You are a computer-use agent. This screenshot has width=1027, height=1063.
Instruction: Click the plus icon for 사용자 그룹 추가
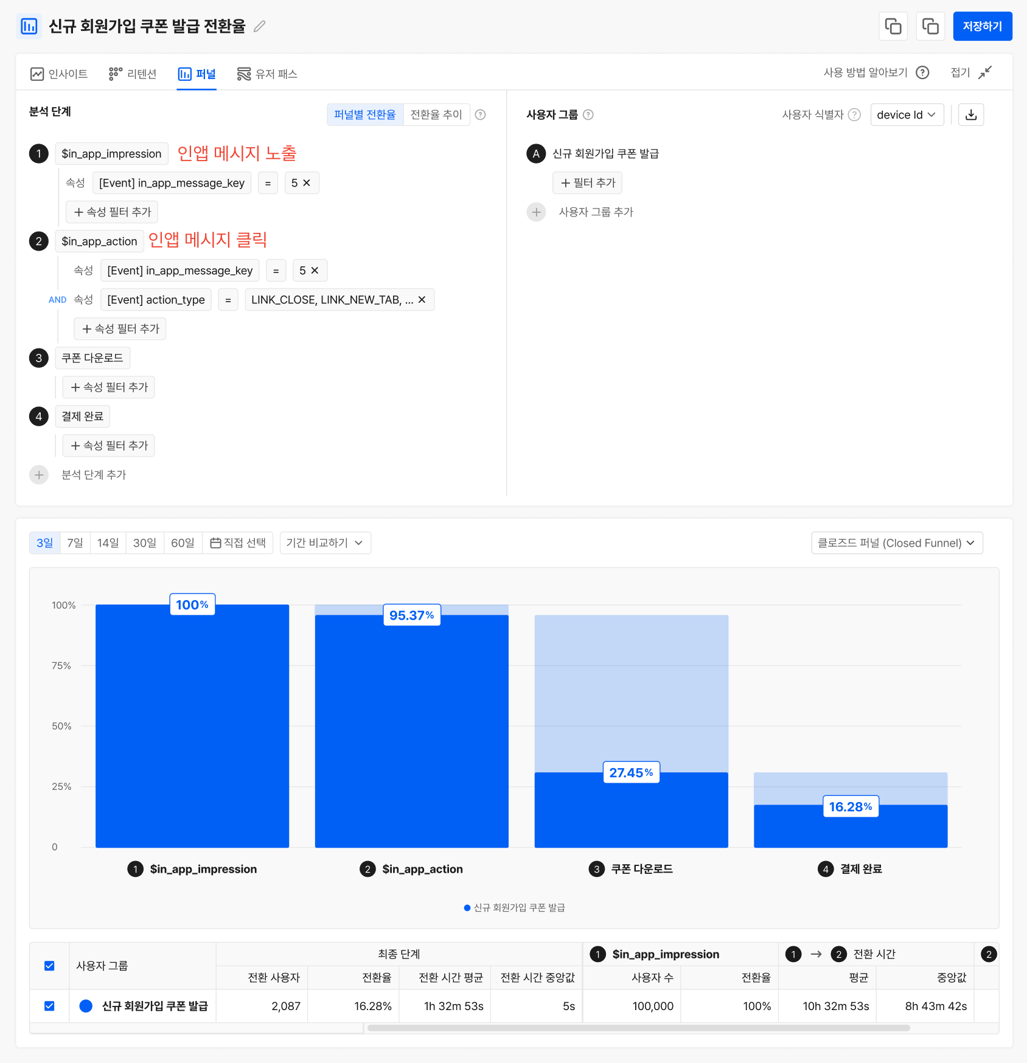tap(536, 212)
